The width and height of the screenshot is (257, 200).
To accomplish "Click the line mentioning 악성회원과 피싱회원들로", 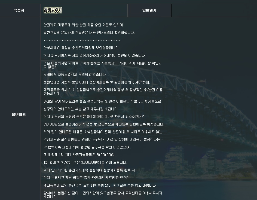I will [x=102, y=140].
